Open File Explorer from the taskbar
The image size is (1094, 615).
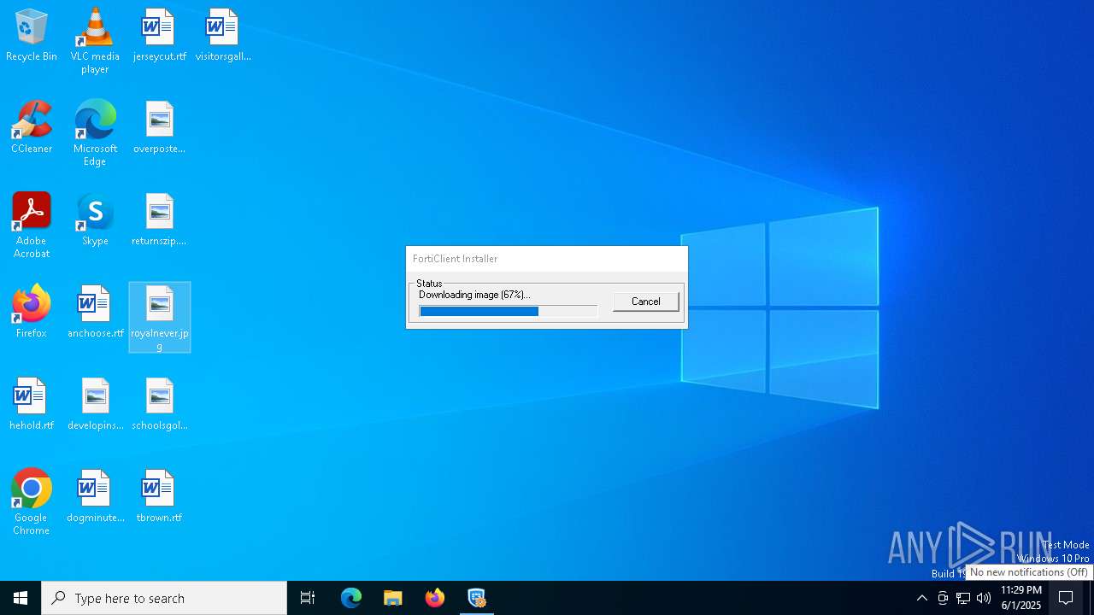click(393, 598)
